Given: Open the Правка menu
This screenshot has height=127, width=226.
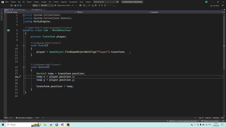Looking at the screenshot, I should 13,2.
